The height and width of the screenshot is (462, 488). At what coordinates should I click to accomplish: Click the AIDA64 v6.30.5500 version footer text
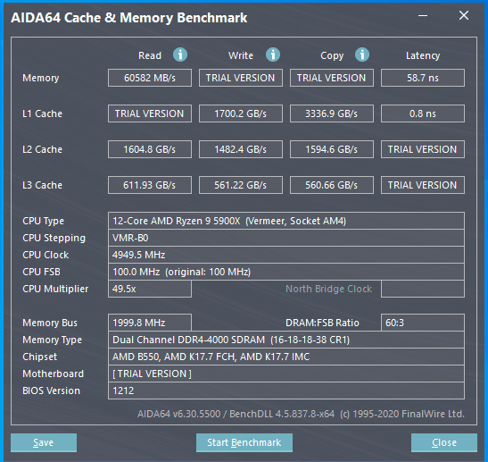[x=301, y=414]
